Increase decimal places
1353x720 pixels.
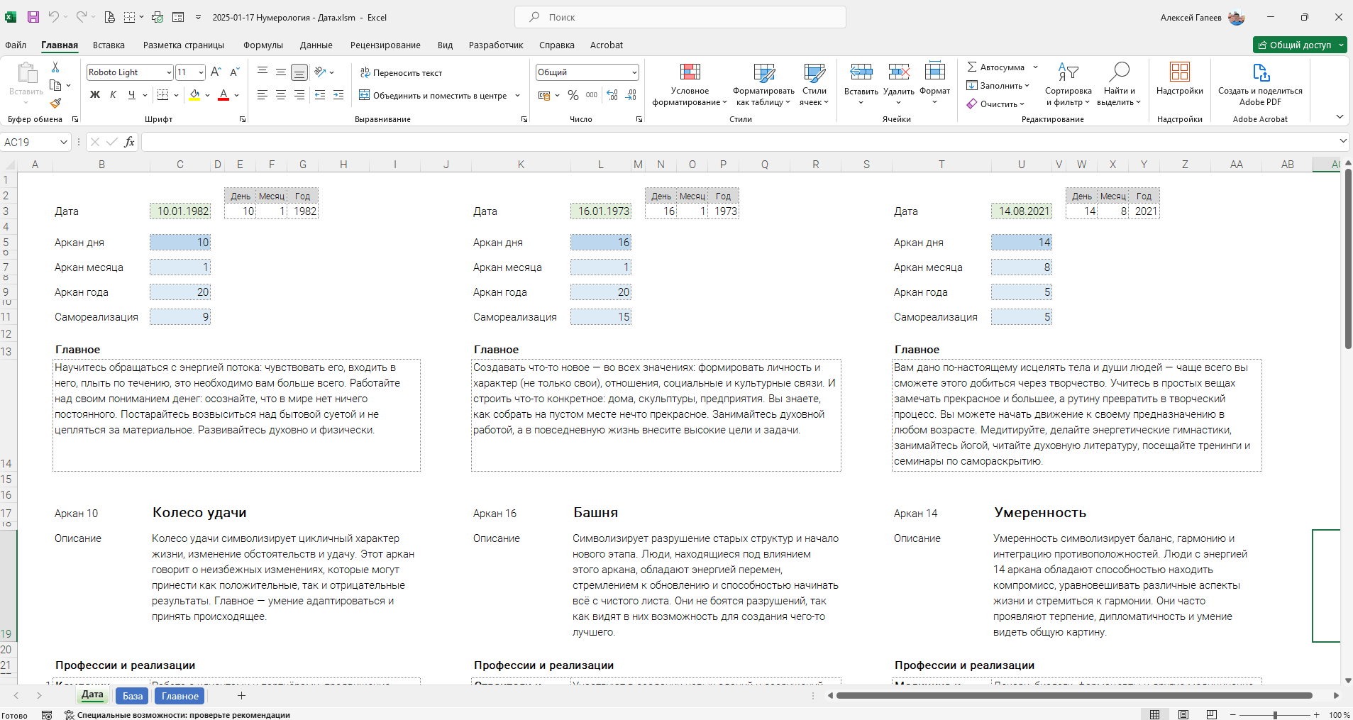click(612, 95)
